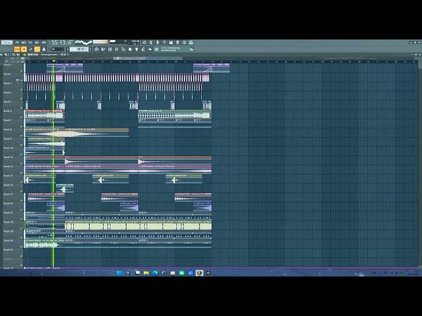Click the FL Studio fruit icon on taskbar

(x=199, y=273)
